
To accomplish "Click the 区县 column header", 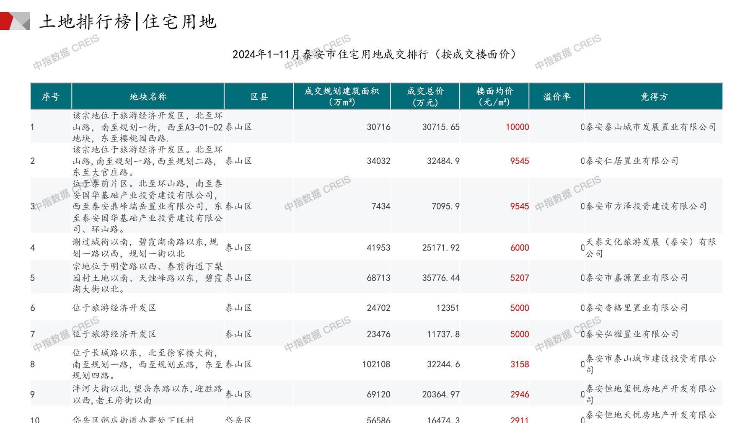I will (x=259, y=97).
